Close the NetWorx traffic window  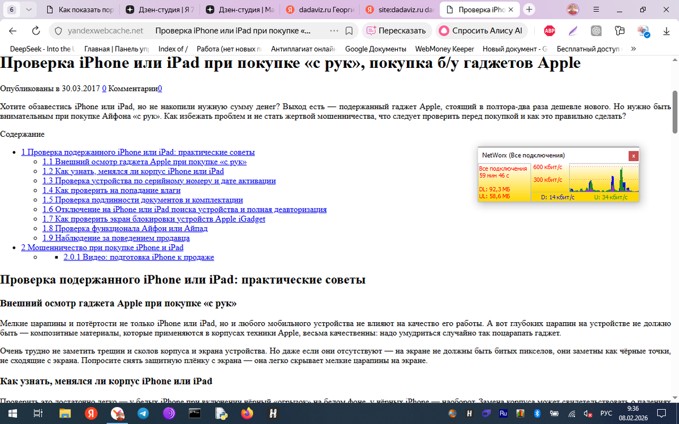pos(634,155)
